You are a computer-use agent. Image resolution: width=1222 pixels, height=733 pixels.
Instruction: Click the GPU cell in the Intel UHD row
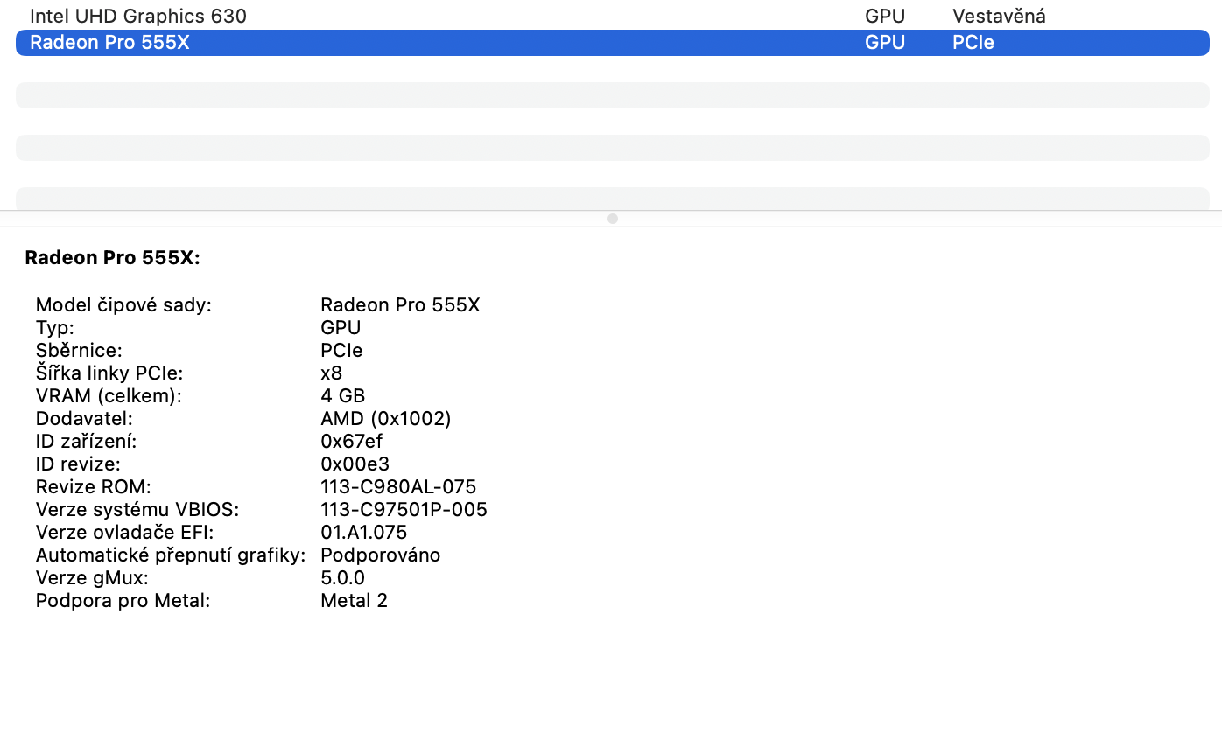click(x=885, y=16)
